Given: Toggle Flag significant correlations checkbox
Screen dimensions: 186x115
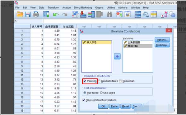Looking at the screenshot, I should [84, 100].
